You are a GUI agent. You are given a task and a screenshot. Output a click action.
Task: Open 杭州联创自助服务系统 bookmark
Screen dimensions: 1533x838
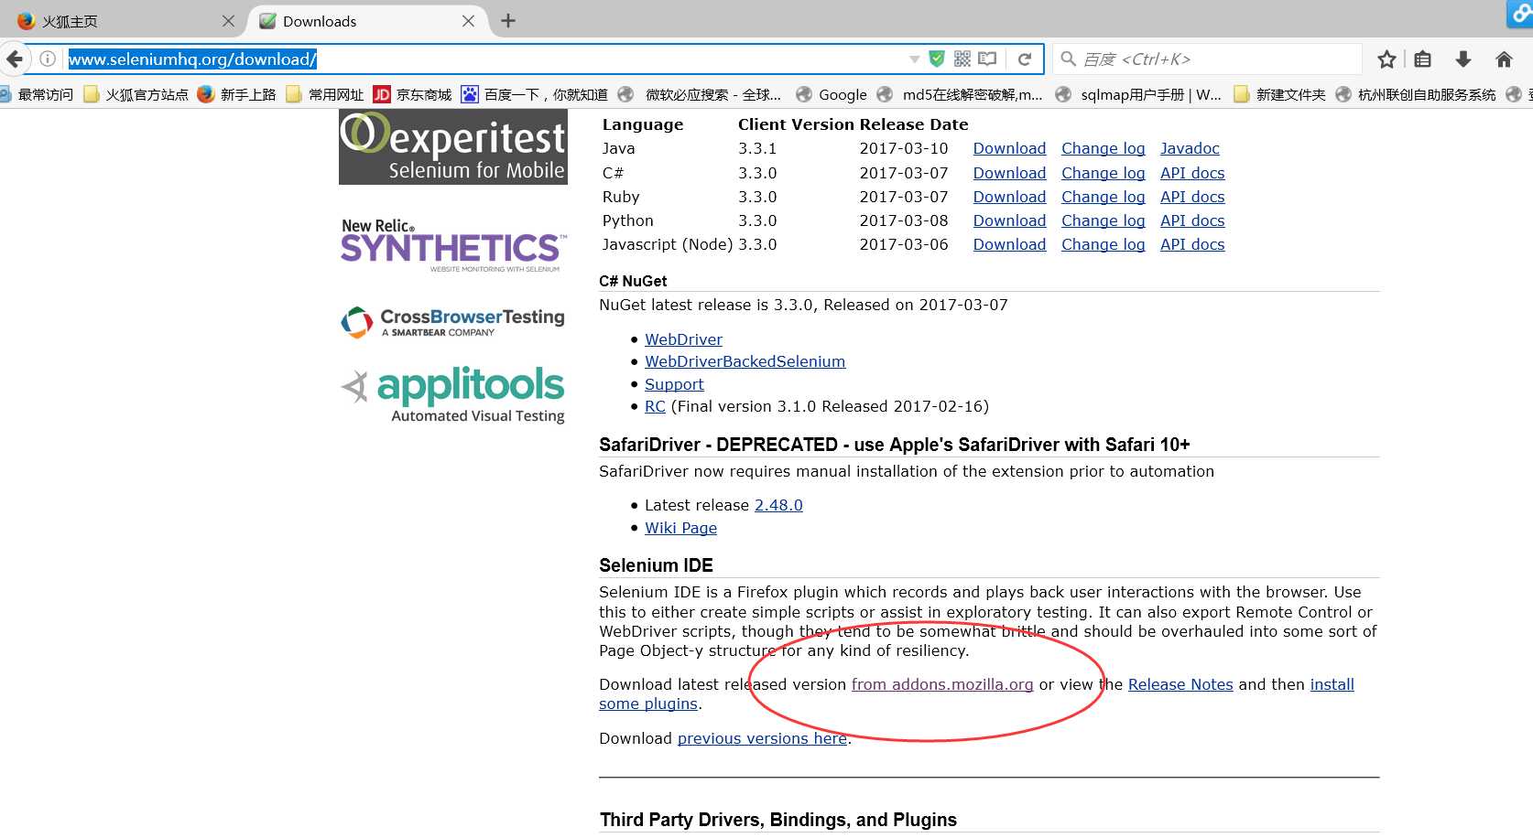coord(1416,94)
